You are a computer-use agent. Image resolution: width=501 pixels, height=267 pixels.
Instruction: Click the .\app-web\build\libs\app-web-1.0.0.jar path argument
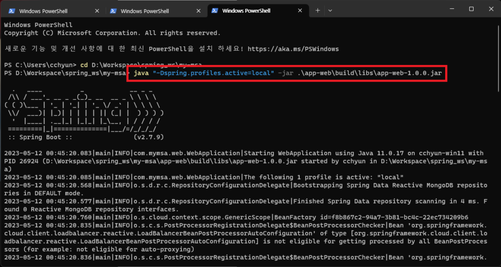(x=369, y=73)
